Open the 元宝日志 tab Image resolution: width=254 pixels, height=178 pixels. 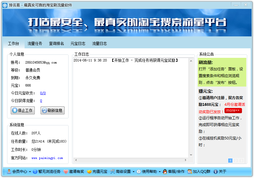click(78, 44)
